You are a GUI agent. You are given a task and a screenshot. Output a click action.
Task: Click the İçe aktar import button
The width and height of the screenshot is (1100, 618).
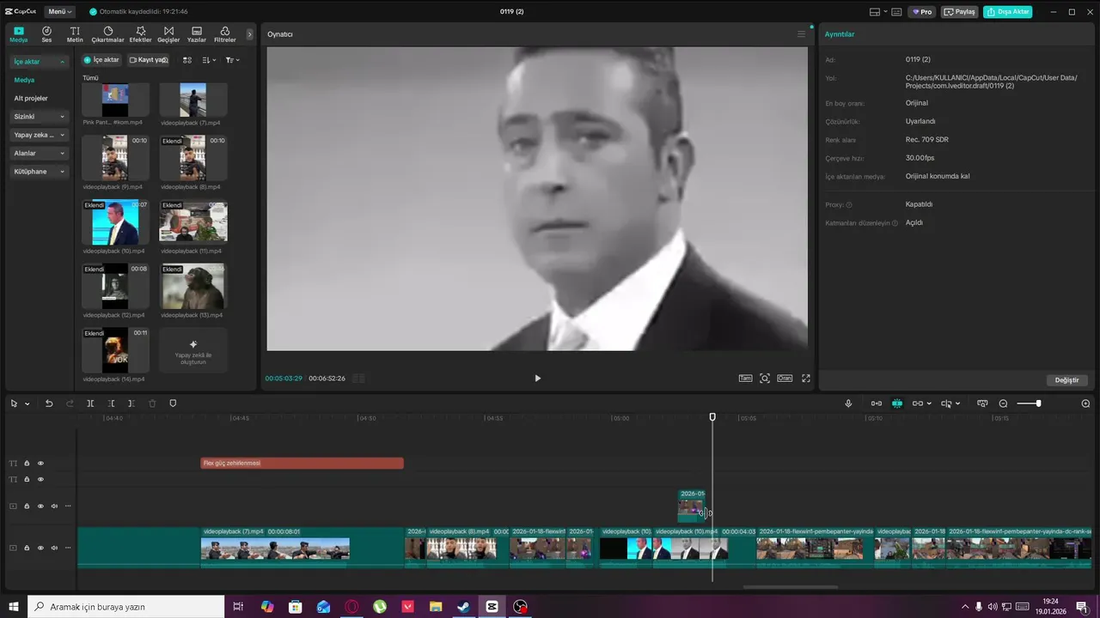101,60
